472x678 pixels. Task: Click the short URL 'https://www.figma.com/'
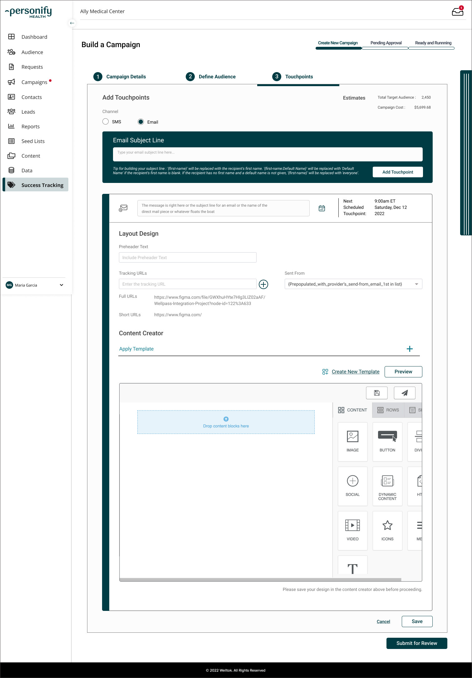pyautogui.click(x=178, y=315)
